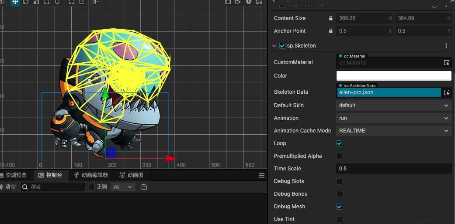Click 清空 to clear the console
The height and width of the screenshot is (224, 455).
(8, 187)
